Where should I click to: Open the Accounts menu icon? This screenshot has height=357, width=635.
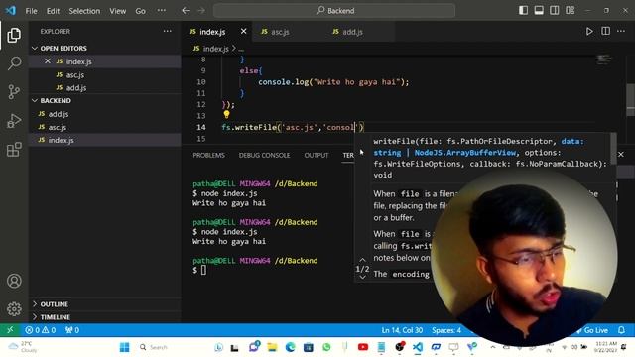14,281
